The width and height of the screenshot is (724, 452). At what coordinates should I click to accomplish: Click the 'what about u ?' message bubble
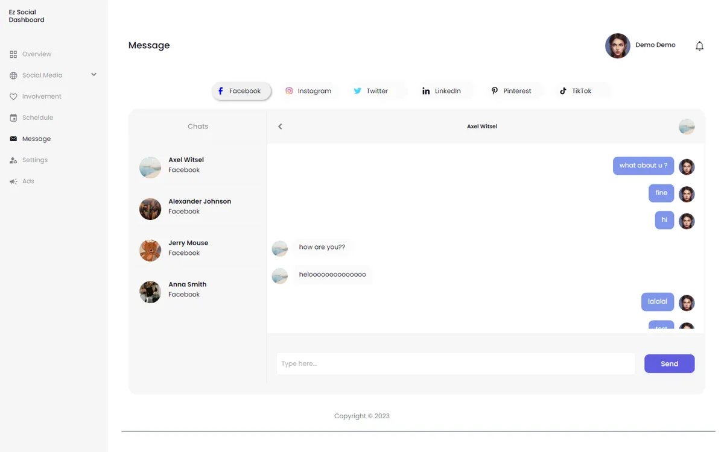pyautogui.click(x=643, y=166)
